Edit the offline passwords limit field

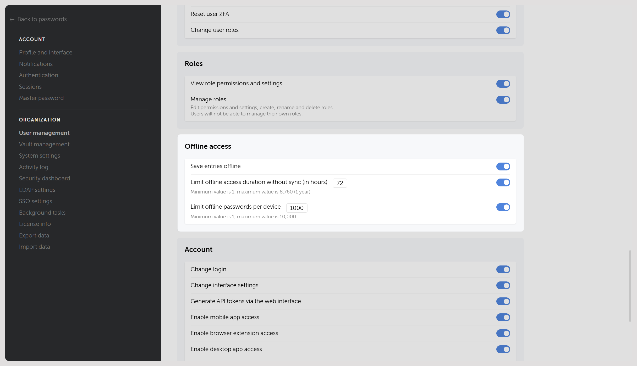click(296, 208)
